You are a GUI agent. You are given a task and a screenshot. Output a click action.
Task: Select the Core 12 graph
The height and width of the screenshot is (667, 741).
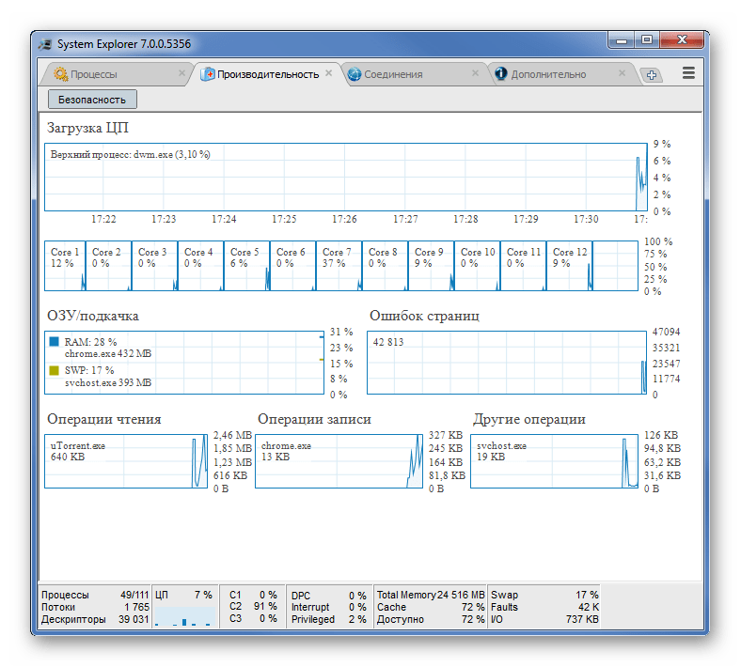click(x=570, y=266)
